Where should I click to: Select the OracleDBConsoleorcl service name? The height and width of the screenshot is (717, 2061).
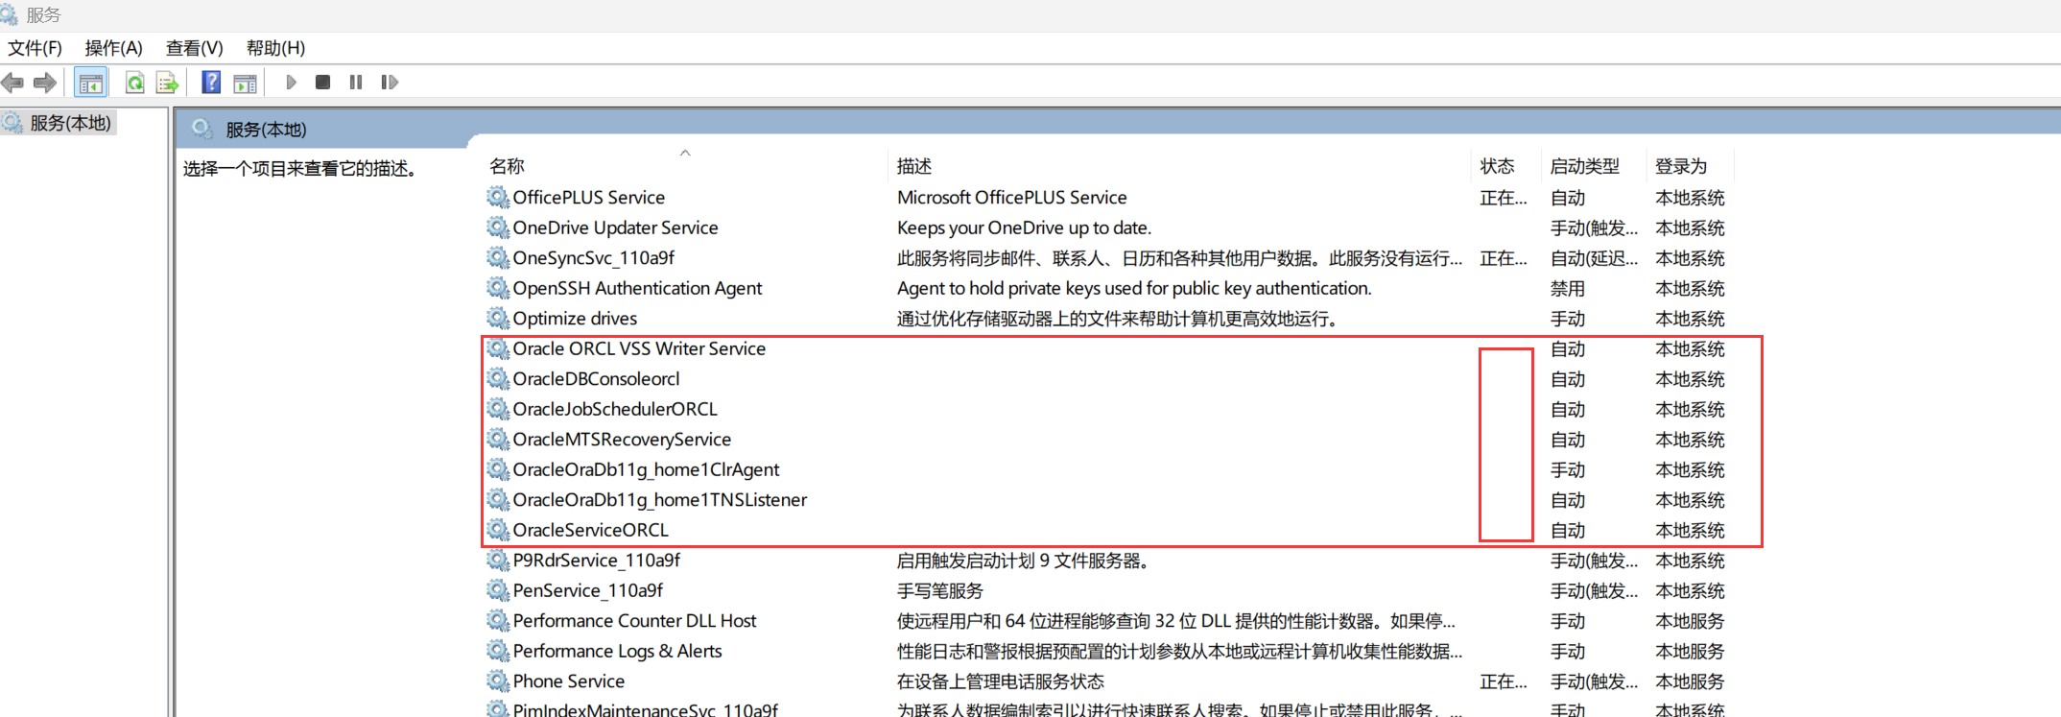click(x=596, y=378)
